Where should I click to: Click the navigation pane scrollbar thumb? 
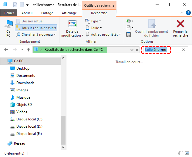(x=63, y=130)
